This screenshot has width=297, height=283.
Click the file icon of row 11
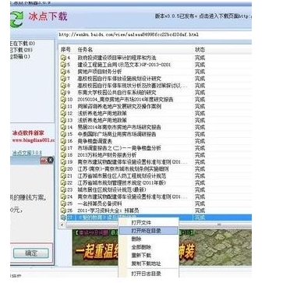pyautogui.click(x=63, y=106)
